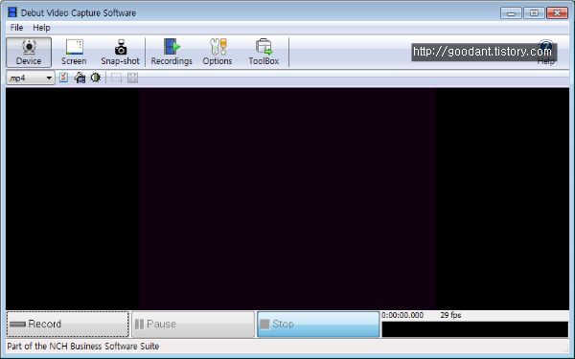Viewport: 575px width, 359px height.
Task: Click the Pause button
Action: [x=193, y=324]
